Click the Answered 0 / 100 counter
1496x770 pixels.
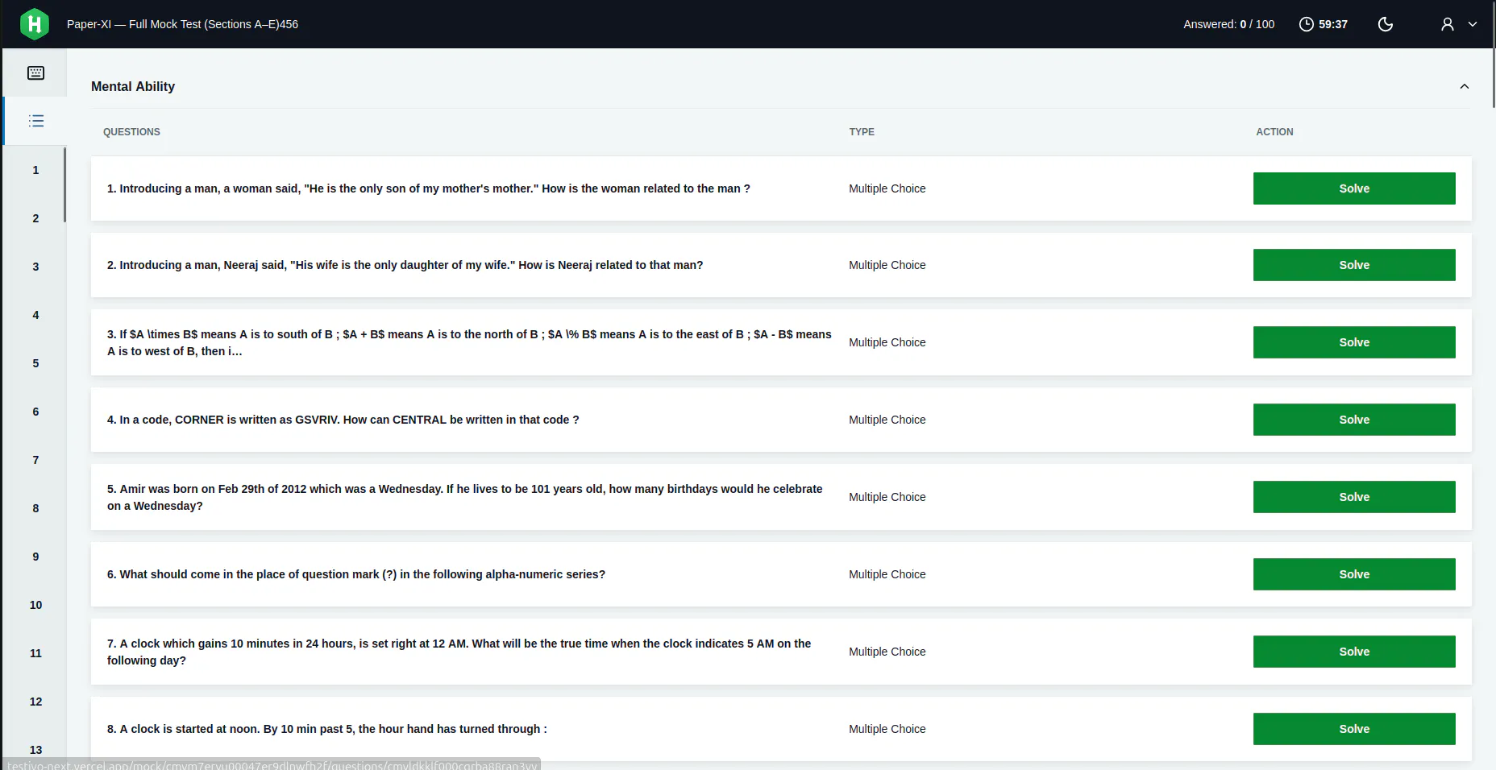point(1228,24)
